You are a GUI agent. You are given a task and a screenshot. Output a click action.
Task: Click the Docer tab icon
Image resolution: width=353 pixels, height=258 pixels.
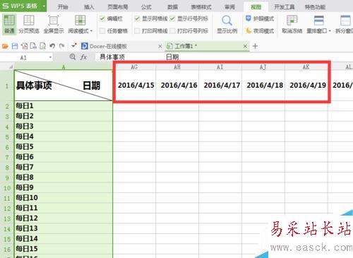(84, 46)
